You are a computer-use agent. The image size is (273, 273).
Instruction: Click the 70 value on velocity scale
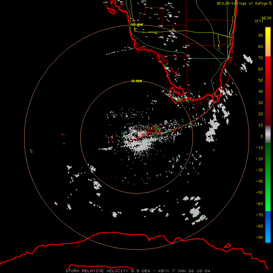pos(261,58)
